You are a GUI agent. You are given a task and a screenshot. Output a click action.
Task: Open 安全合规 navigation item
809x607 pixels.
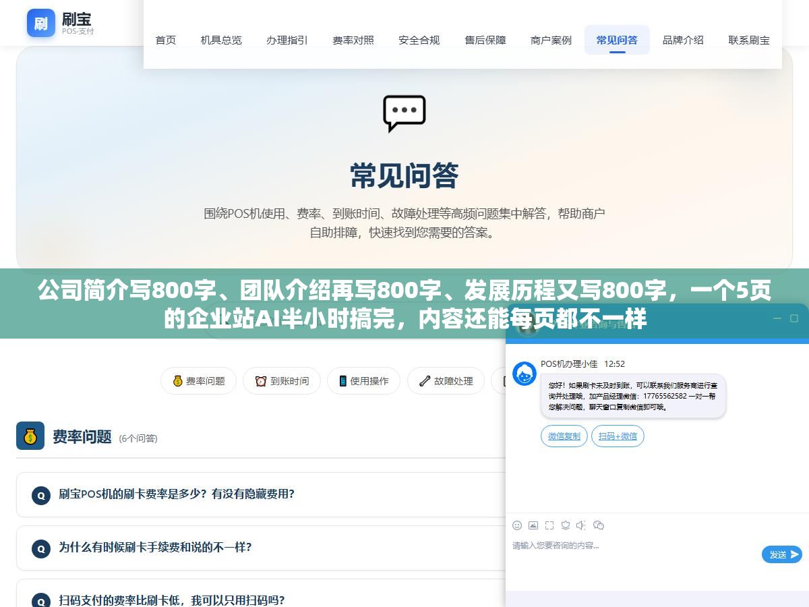[x=419, y=40]
